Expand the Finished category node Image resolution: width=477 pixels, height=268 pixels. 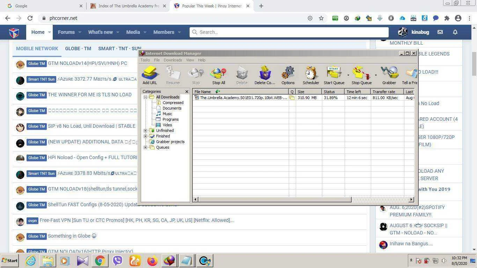[146, 136]
